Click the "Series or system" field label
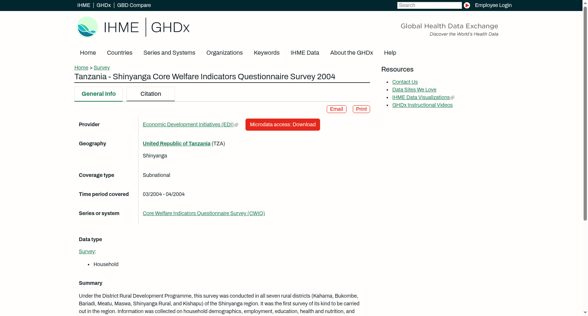This screenshot has height=316, width=588. pyautogui.click(x=99, y=214)
